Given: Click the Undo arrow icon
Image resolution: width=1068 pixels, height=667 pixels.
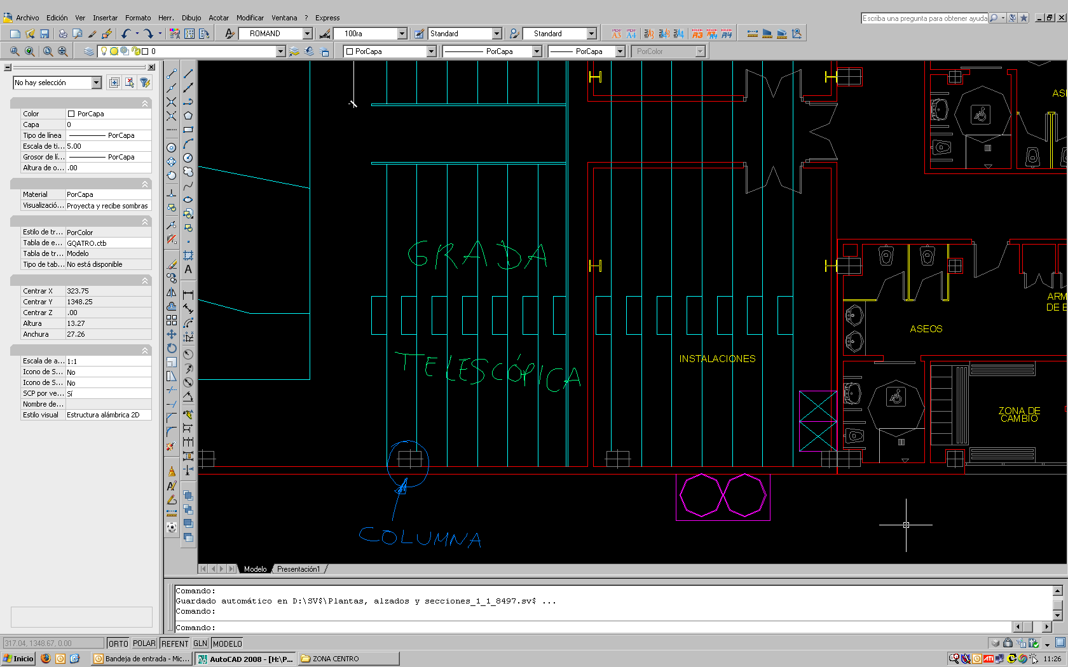Looking at the screenshot, I should [x=126, y=34].
